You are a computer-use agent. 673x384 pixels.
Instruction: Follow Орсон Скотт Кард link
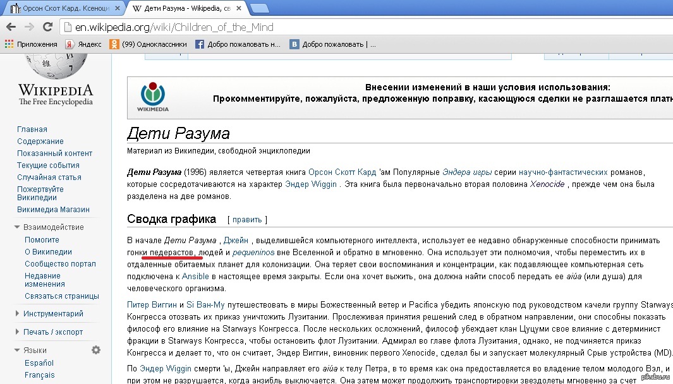coord(342,172)
